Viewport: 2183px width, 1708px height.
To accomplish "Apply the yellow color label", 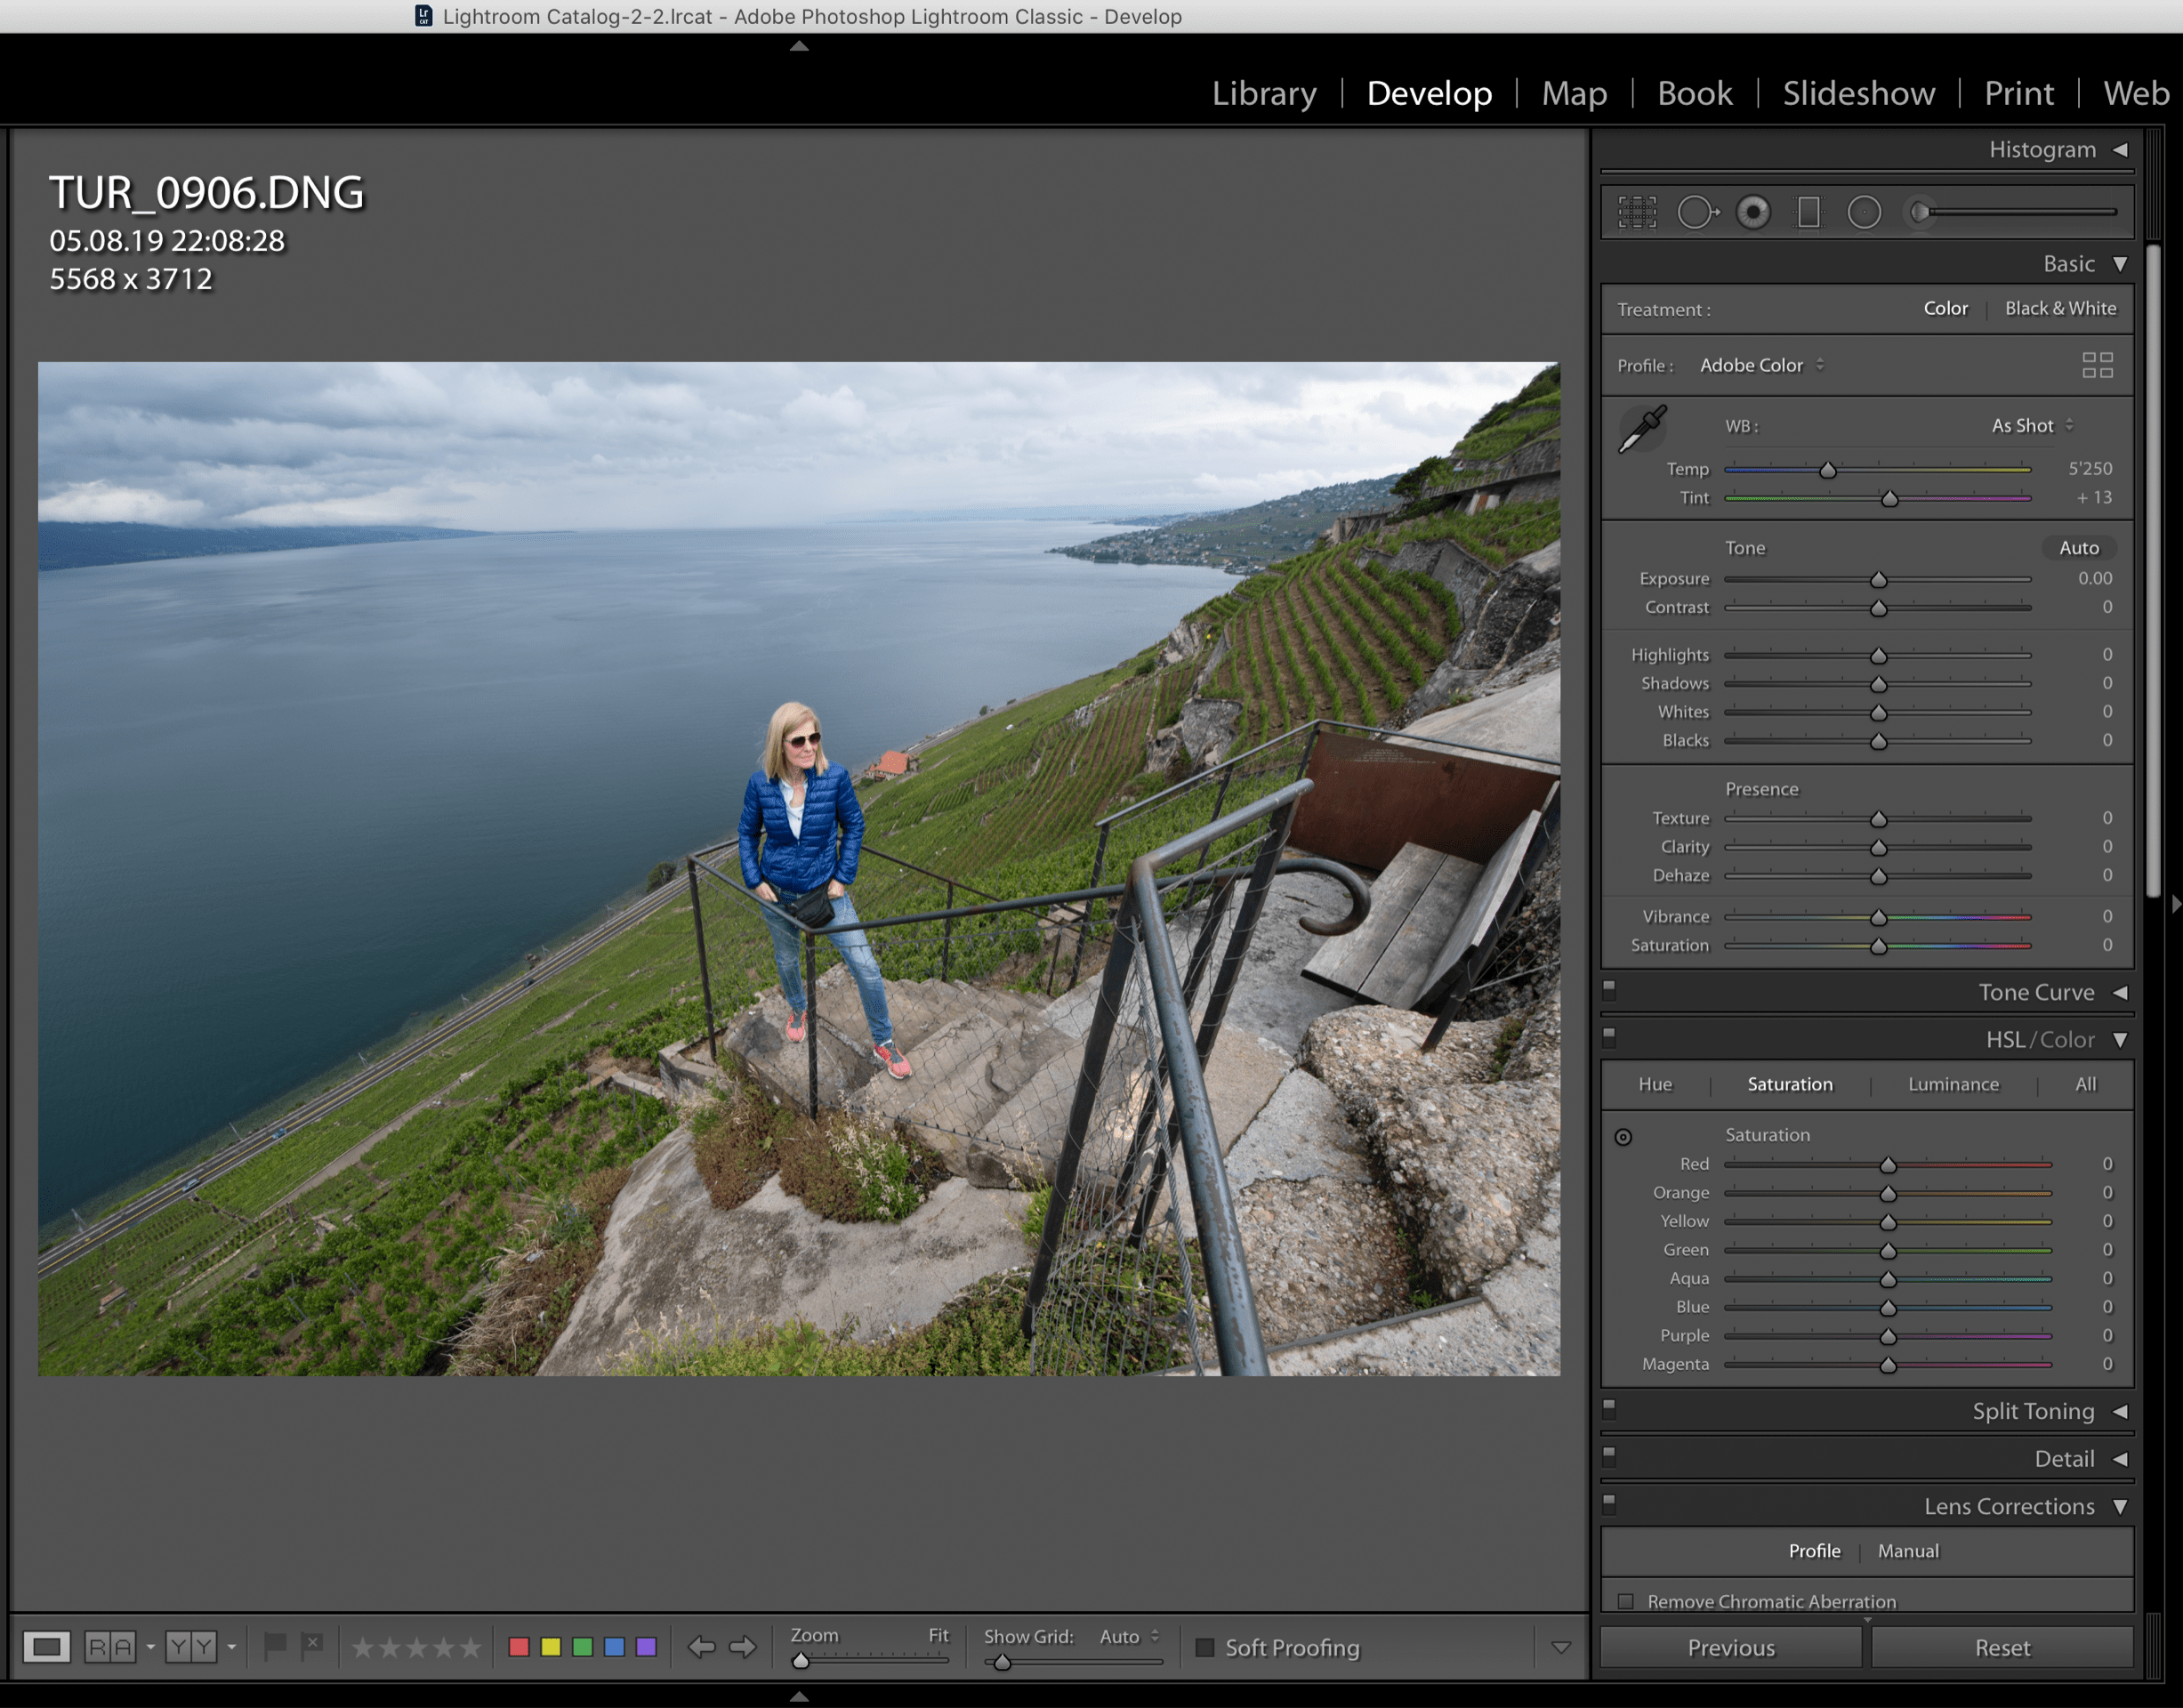I will [x=551, y=1647].
